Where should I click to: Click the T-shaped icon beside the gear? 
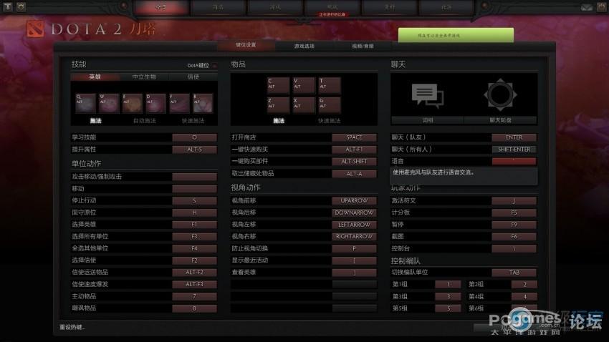click(8, 6)
